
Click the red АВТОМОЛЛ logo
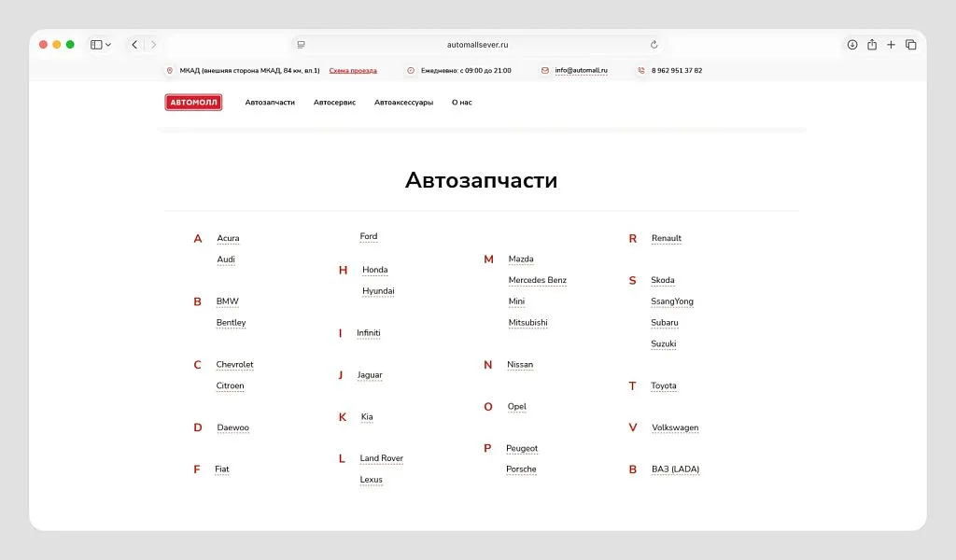pos(193,103)
